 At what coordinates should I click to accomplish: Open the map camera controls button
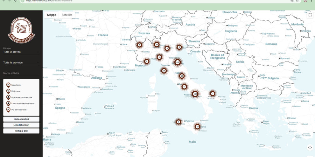coord(310,147)
